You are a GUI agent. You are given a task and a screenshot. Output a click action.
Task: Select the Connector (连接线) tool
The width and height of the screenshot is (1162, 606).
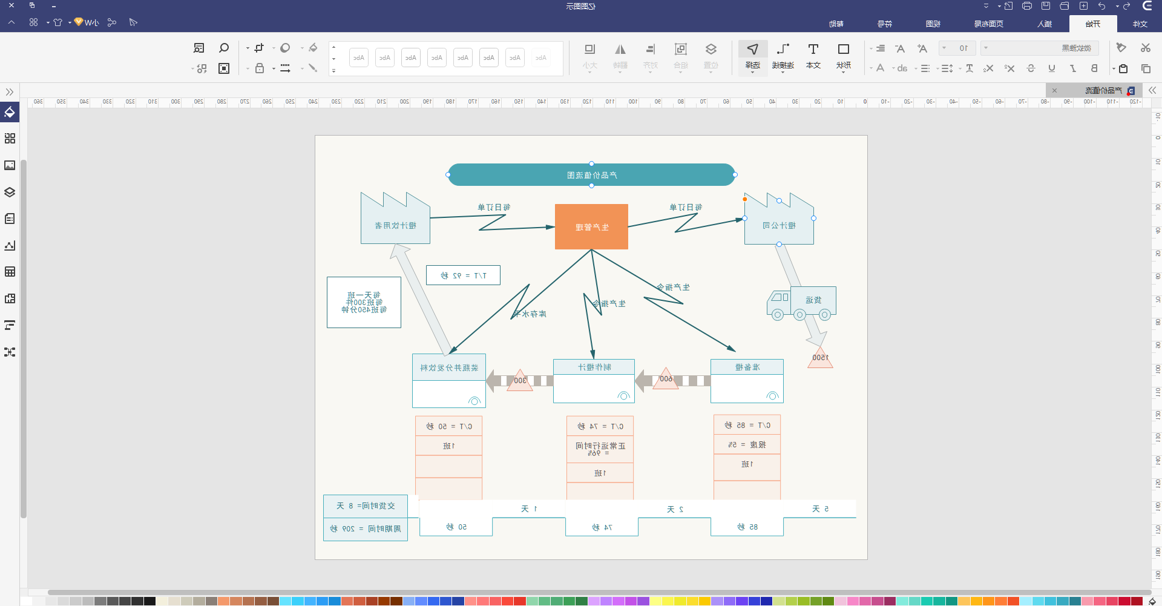tap(783, 57)
